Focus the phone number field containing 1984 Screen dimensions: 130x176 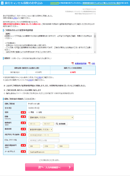63,146
